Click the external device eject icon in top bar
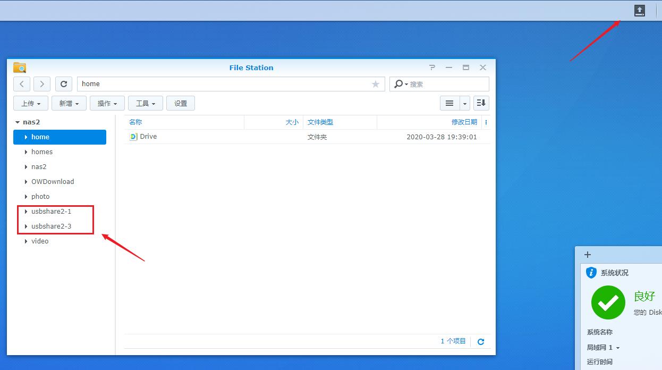The image size is (662, 370). coord(640,11)
